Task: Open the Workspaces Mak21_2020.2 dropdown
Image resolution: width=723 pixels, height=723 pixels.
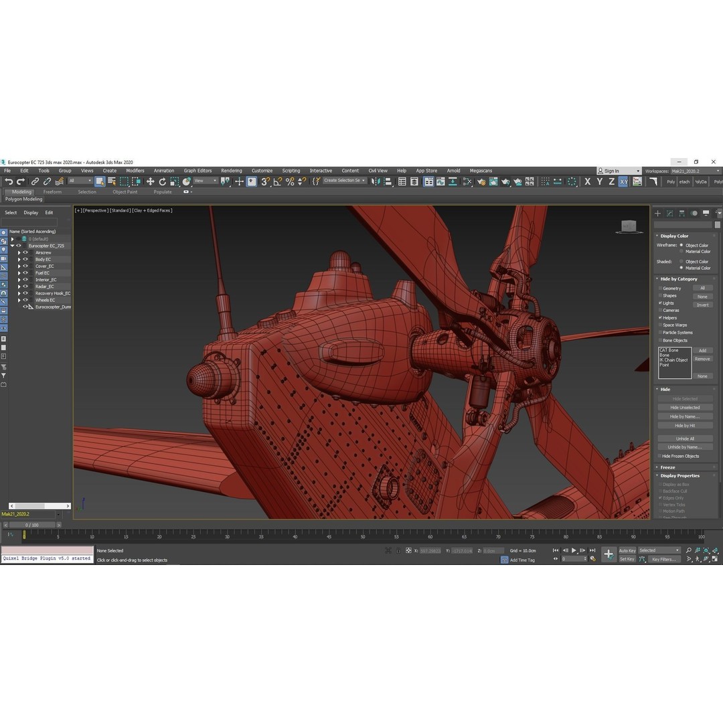Action: click(x=695, y=171)
